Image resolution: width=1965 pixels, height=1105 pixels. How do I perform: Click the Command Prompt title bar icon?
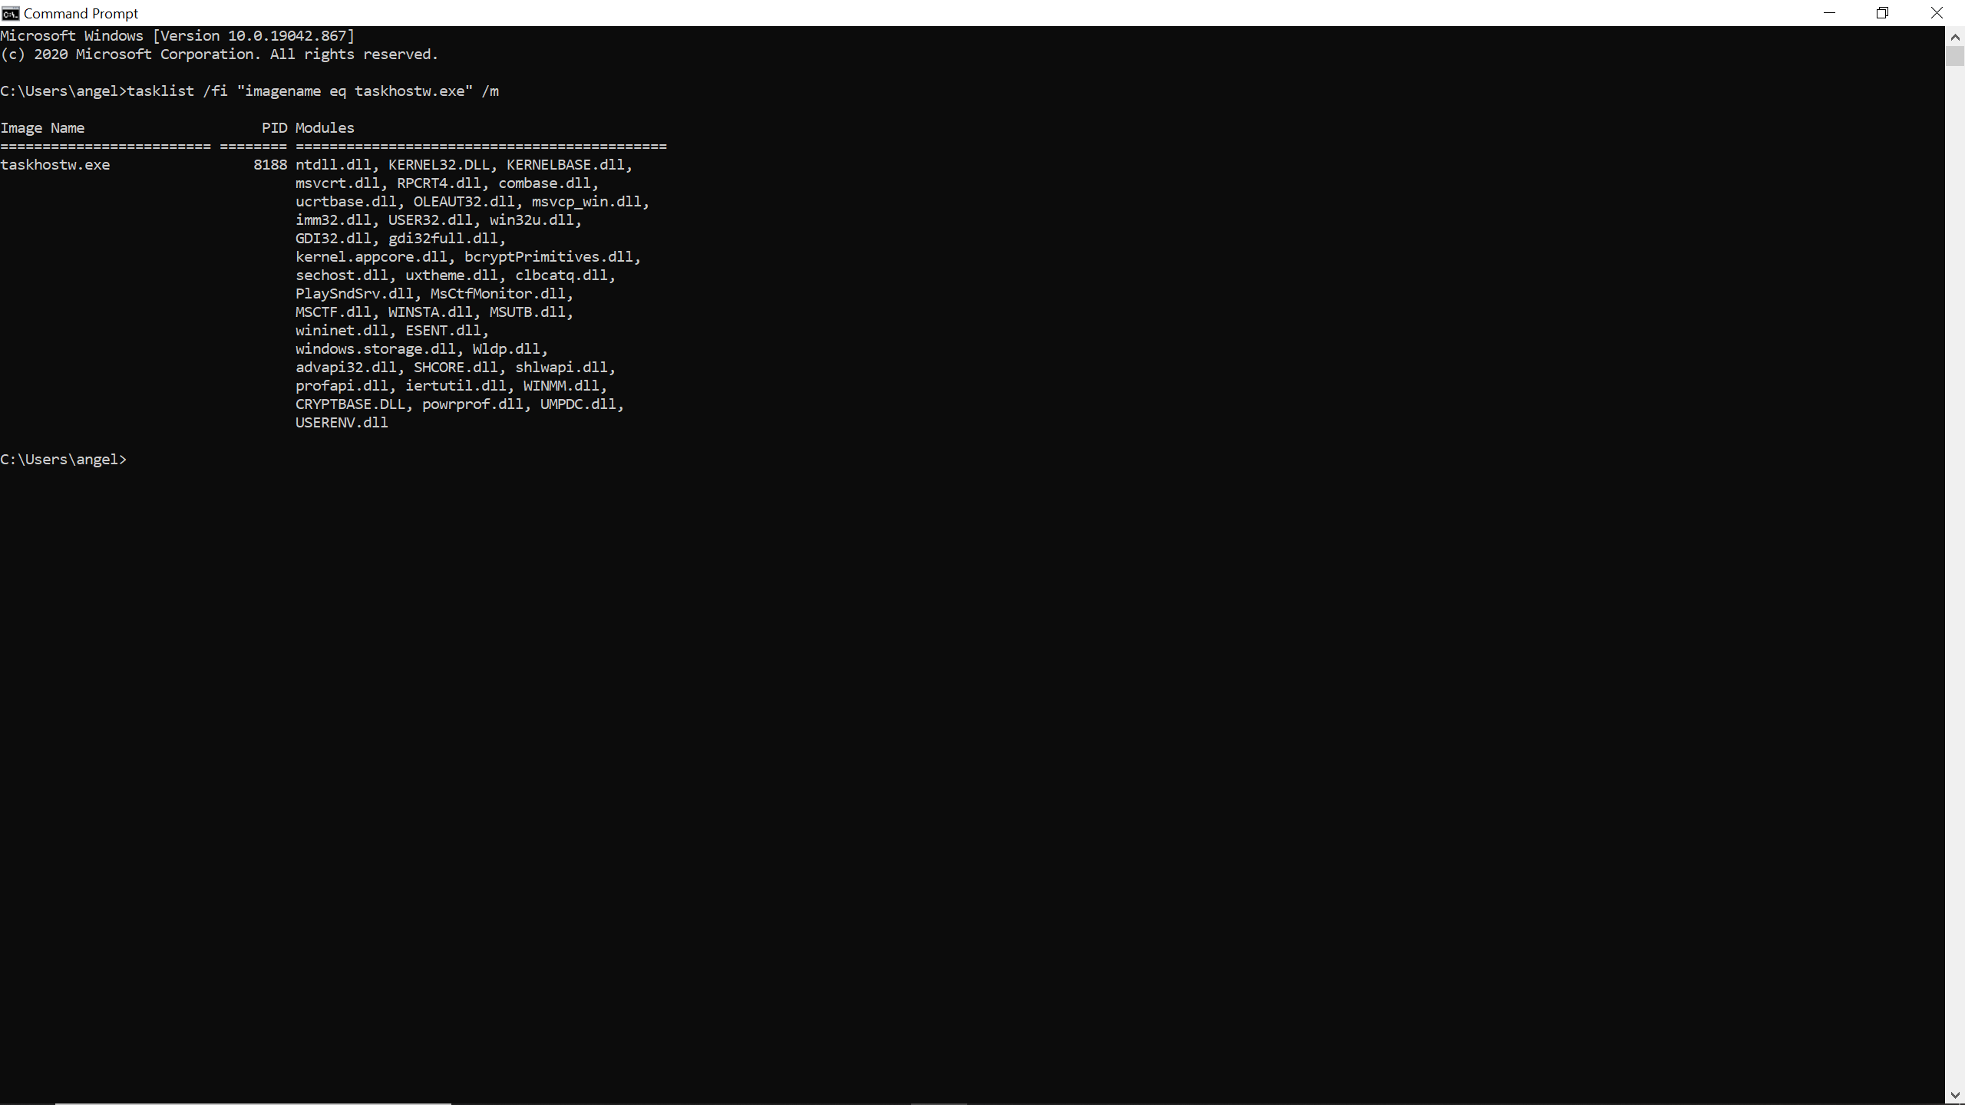tap(10, 13)
